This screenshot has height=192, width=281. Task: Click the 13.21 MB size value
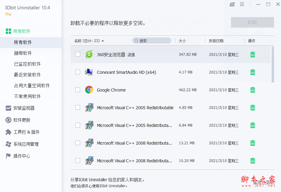[186, 143]
